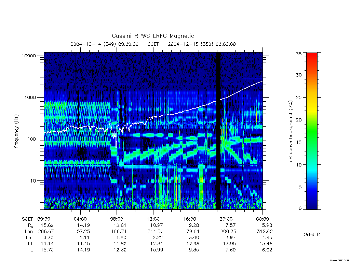Screen dimensions: 350x262
Task: Click the 04:00 time axis label
Action: 80,219
